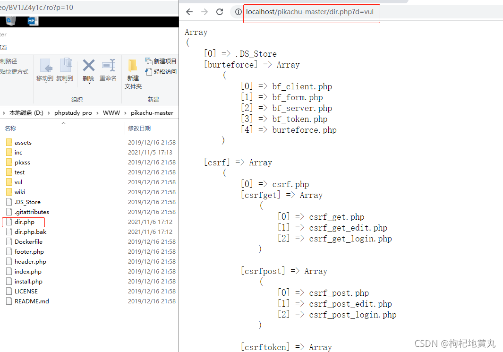Click csrf_get_edit.php in array output
Image resolution: width=503 pixels, height=352 pixels.
tap(348, 228)
